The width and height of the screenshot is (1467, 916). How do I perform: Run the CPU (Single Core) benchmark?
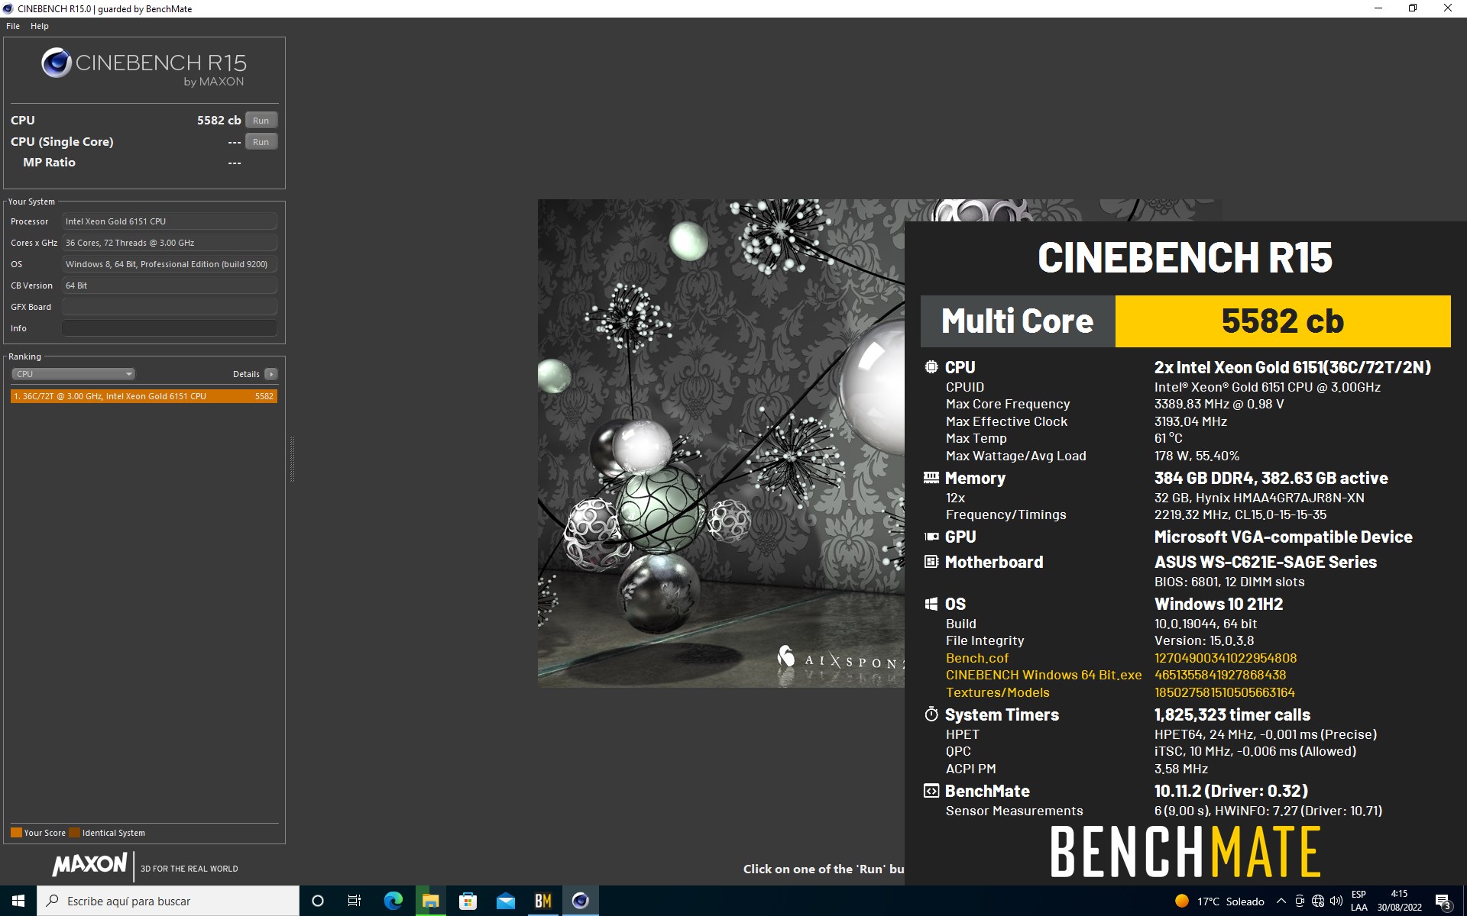(261, 142)
